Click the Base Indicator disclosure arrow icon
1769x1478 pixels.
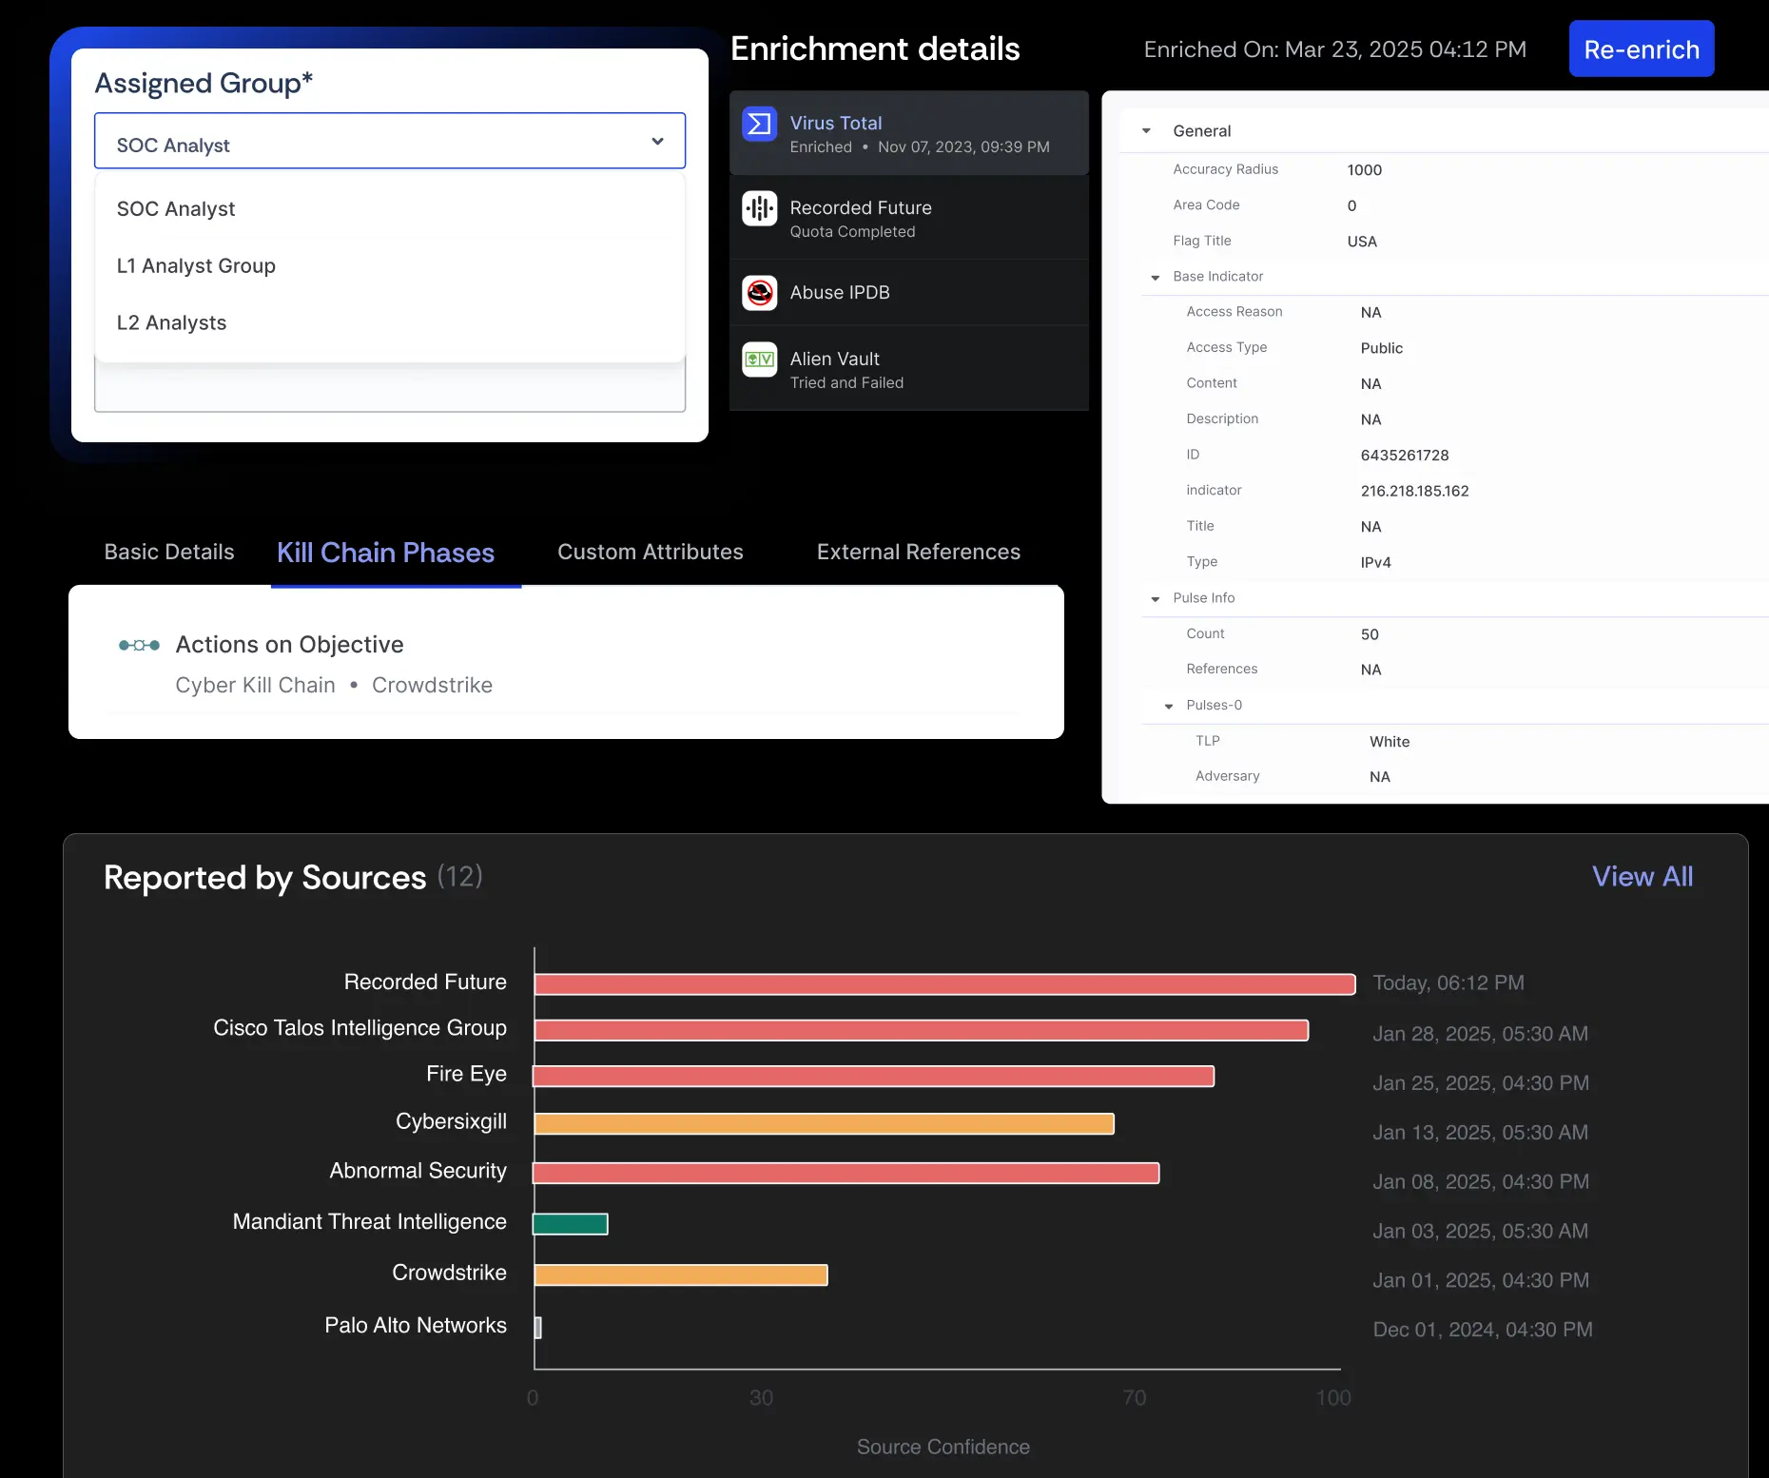(1155, 277)
